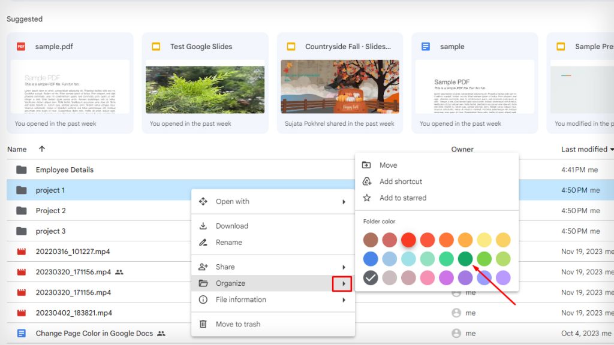This screenshot has width=614, height=345.
Task: Select the Move folder icon
Action: 366,165
